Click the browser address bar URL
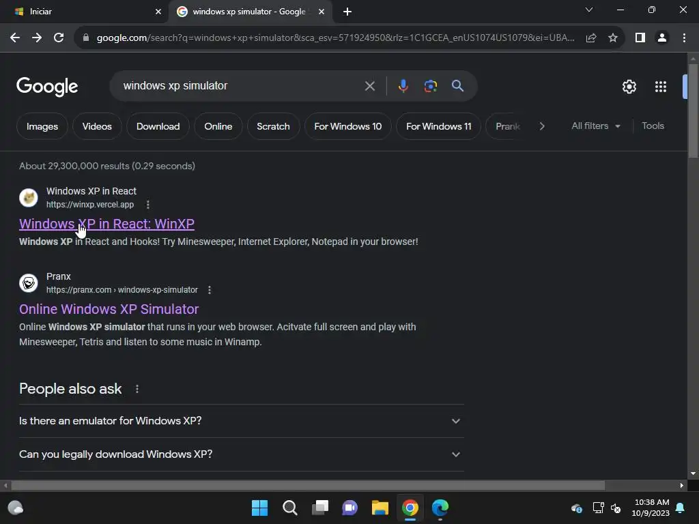699x524 pixels. 335,38
